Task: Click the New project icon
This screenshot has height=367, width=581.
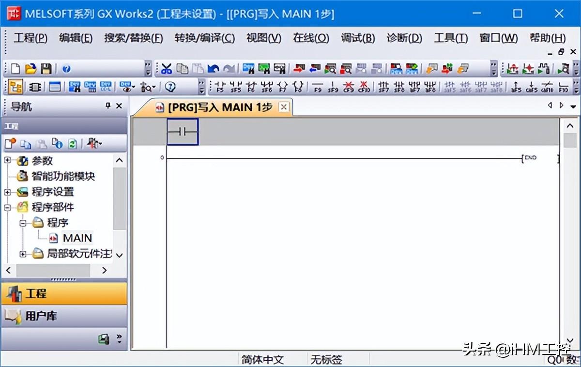Action: (15, 69)
